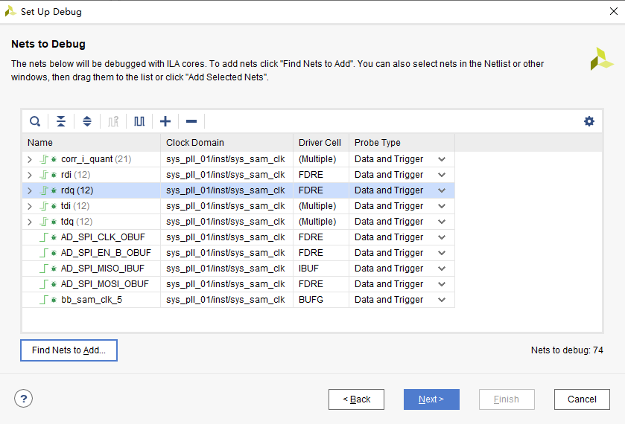The width and height of the screenshot is (625, 424).
Task: Open Probe Type dropdown for AD_SPI_CLK_OBUF
Action: click(x=442, y=237)
